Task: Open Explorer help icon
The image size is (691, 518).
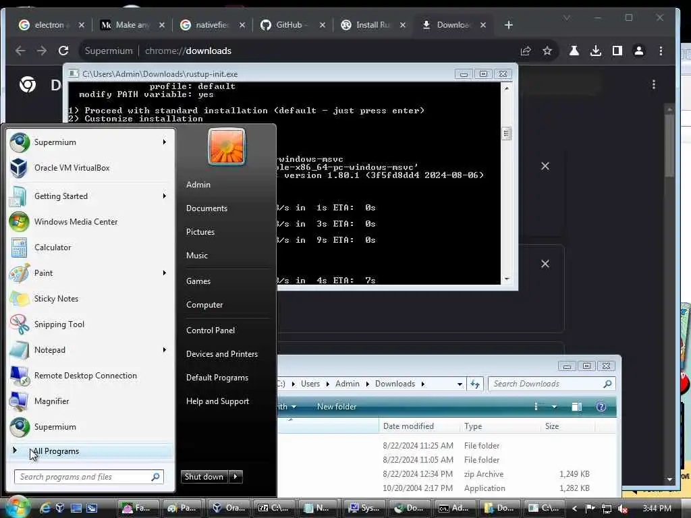Action: click(601, 407)
